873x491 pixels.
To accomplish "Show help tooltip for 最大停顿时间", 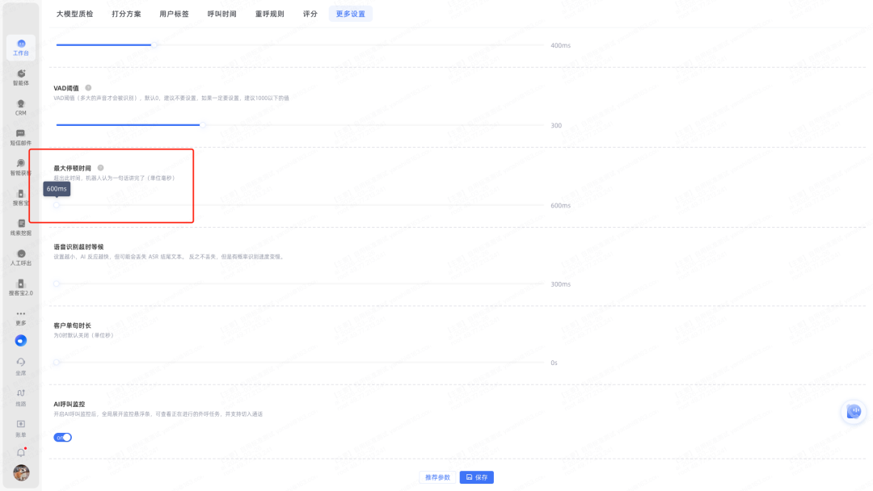I will [100, 168].
